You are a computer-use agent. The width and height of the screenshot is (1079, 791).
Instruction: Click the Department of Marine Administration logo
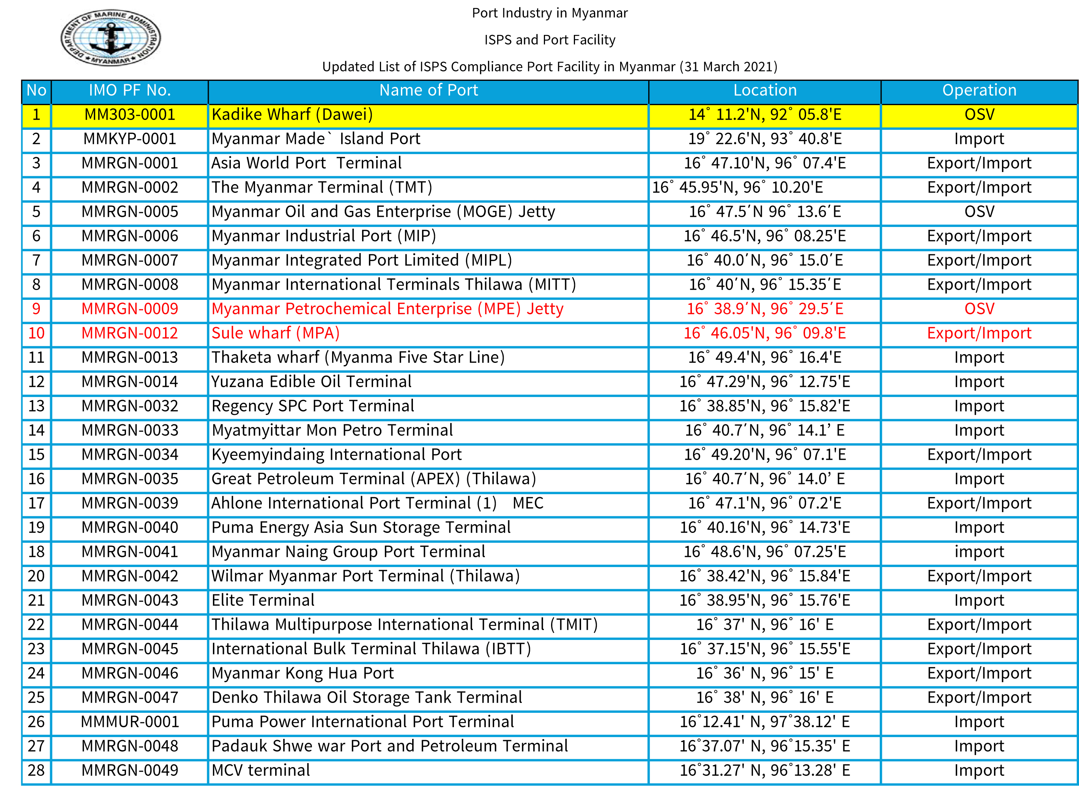point(110,38)
